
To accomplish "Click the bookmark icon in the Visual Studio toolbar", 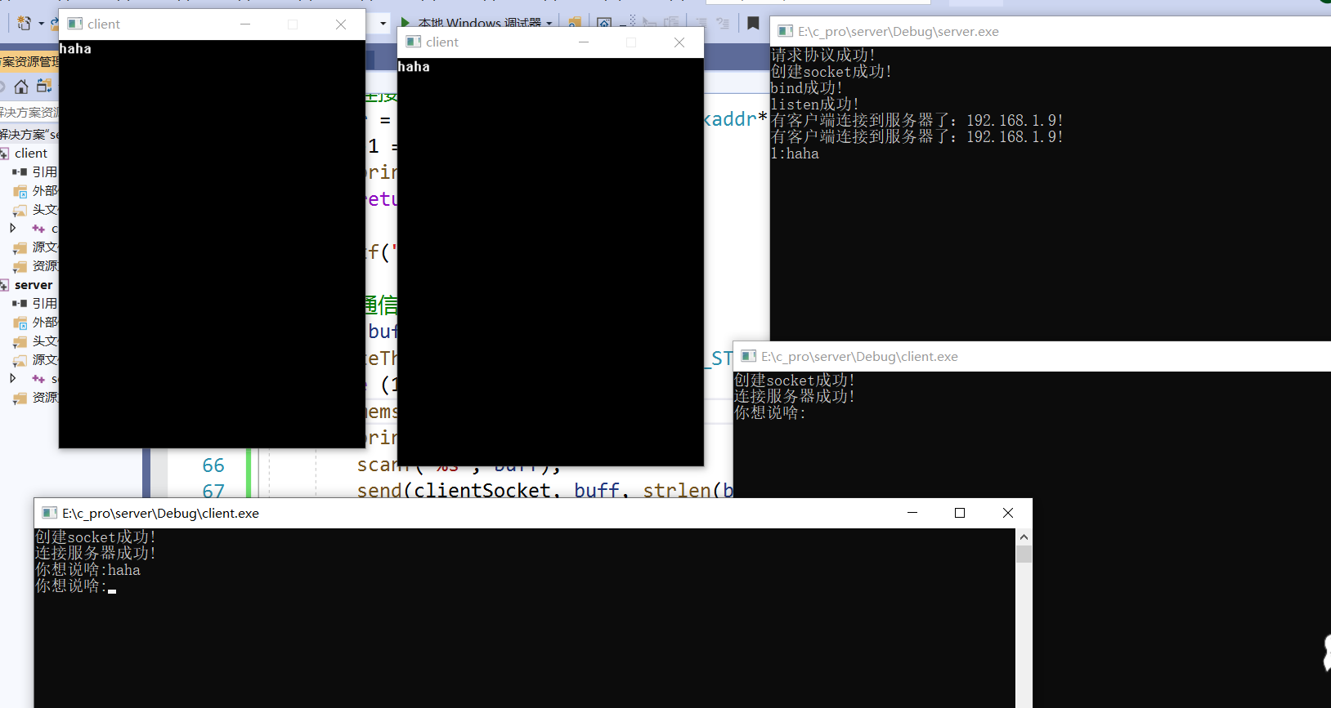I will pos(754,24).
